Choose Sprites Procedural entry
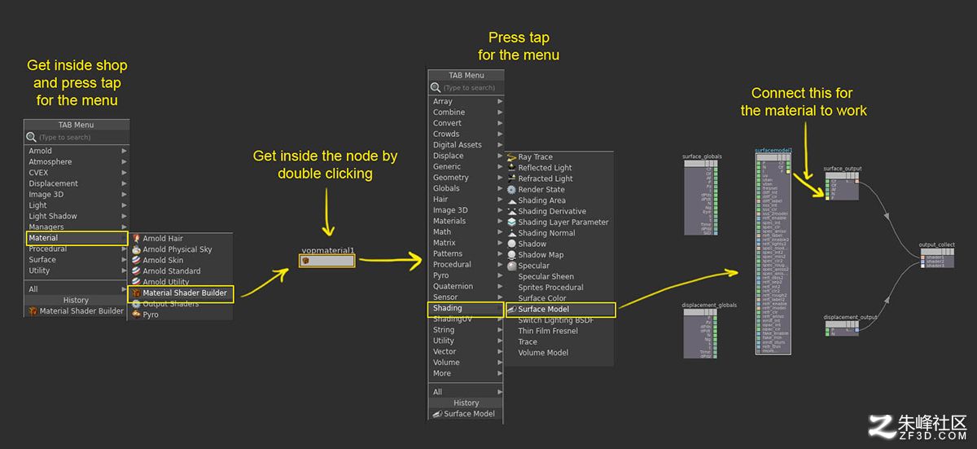 (551, 288)
